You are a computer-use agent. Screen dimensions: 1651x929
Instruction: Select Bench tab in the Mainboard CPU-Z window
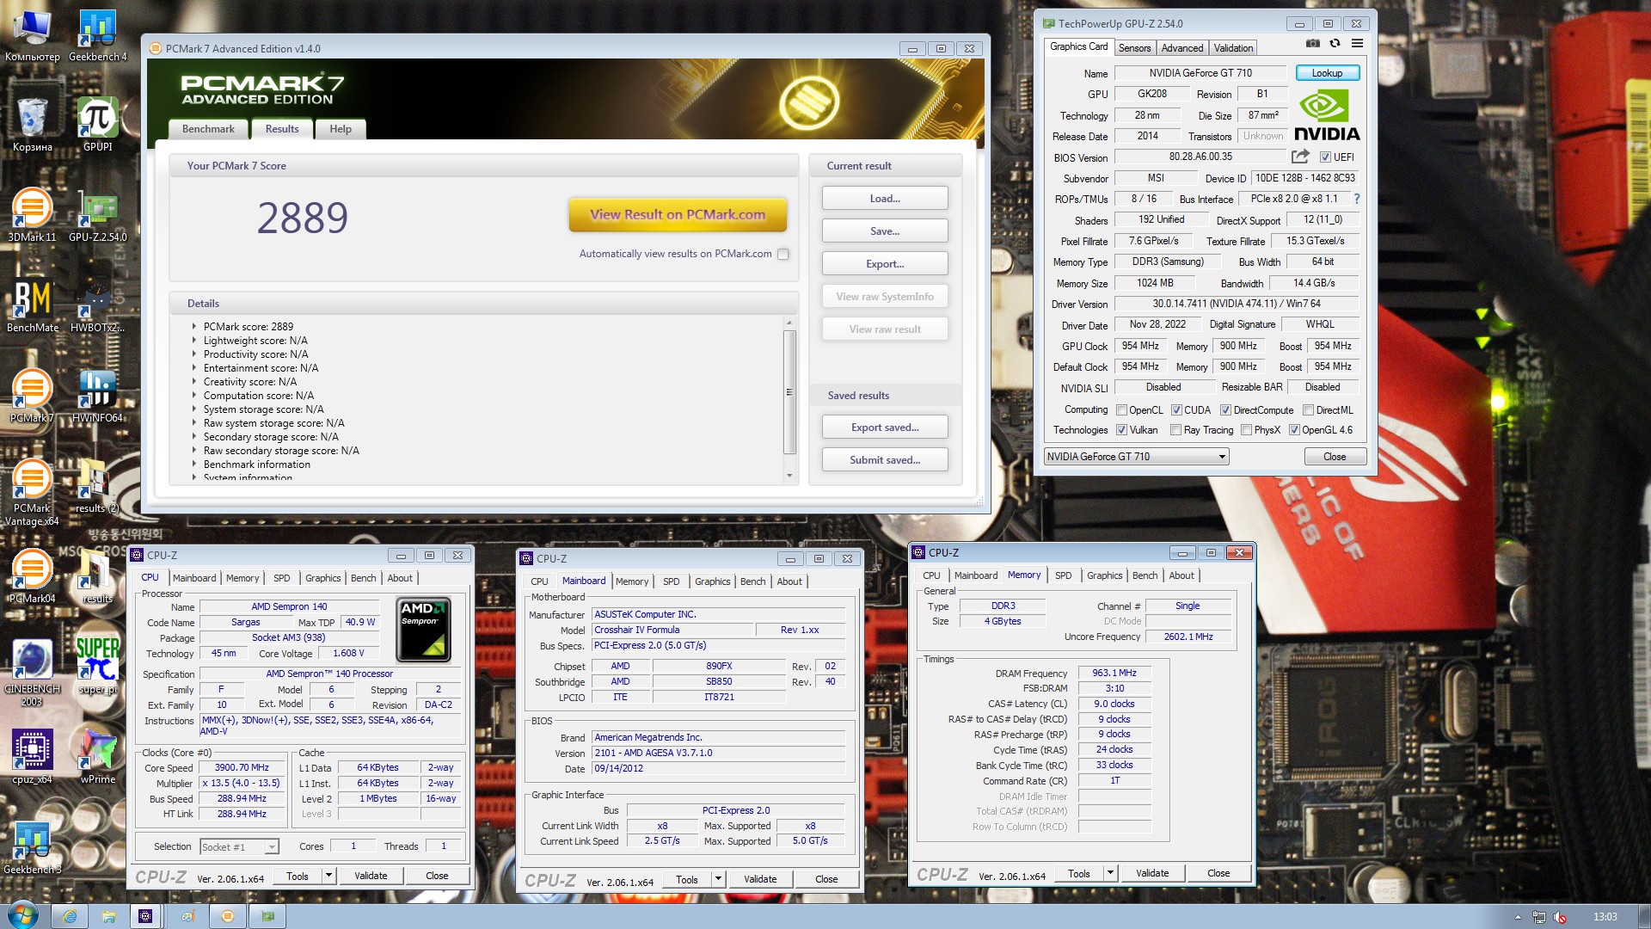pyautogui.click(x=752, y=581)
